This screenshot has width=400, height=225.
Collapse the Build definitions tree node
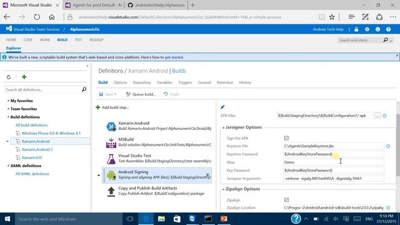pyautogui.click(x=8, y=117)
